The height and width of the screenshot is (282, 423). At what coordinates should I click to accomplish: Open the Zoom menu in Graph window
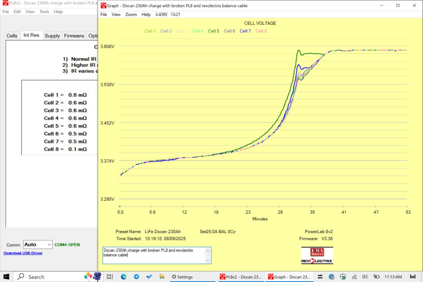point(131,15)
